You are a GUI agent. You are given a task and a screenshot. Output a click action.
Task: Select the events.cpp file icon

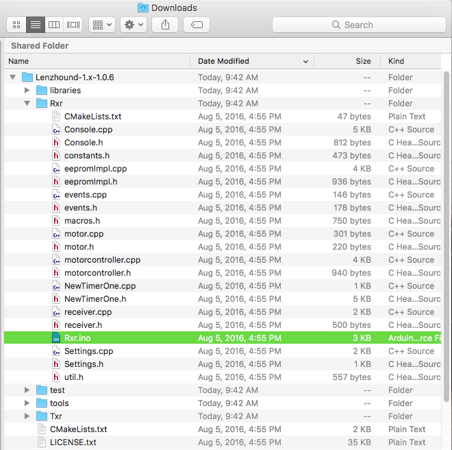[56, 195]
